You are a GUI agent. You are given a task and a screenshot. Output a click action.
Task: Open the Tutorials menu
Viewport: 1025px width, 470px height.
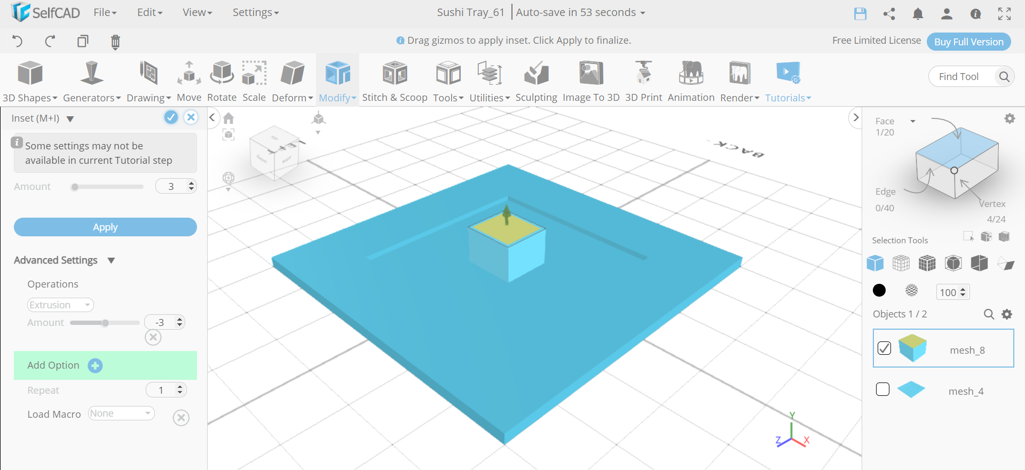click(788, 81)
